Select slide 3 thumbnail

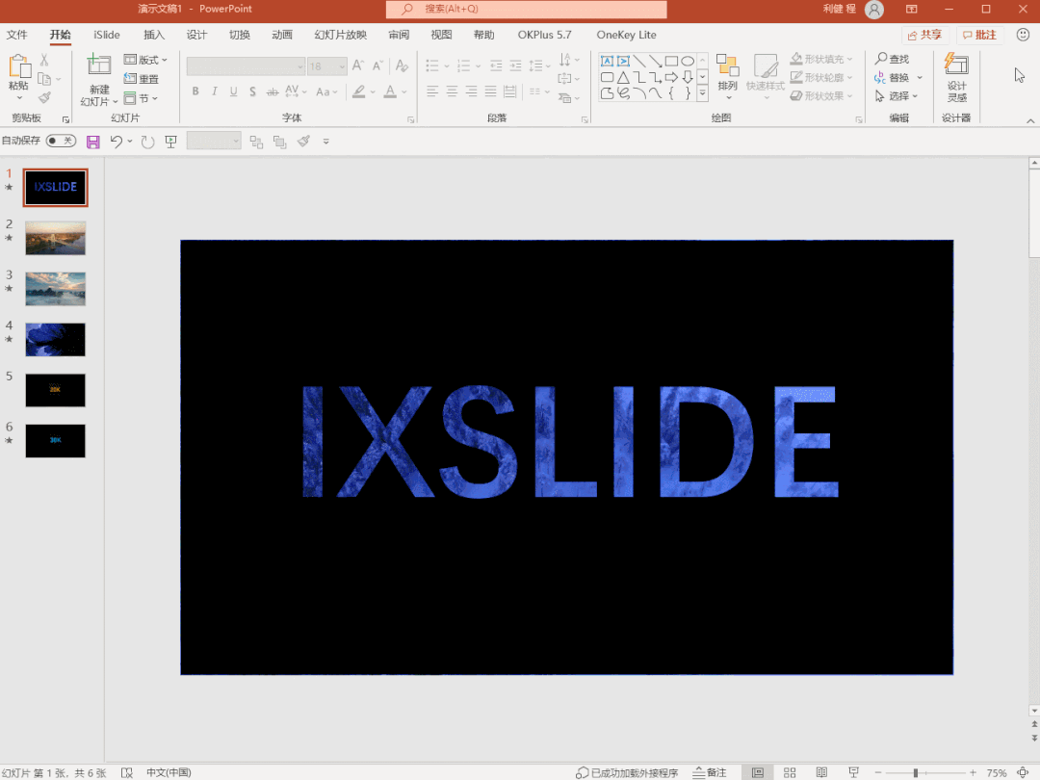pos(56,289)
